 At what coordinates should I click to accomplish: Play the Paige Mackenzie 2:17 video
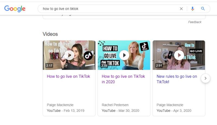point(69,55)
